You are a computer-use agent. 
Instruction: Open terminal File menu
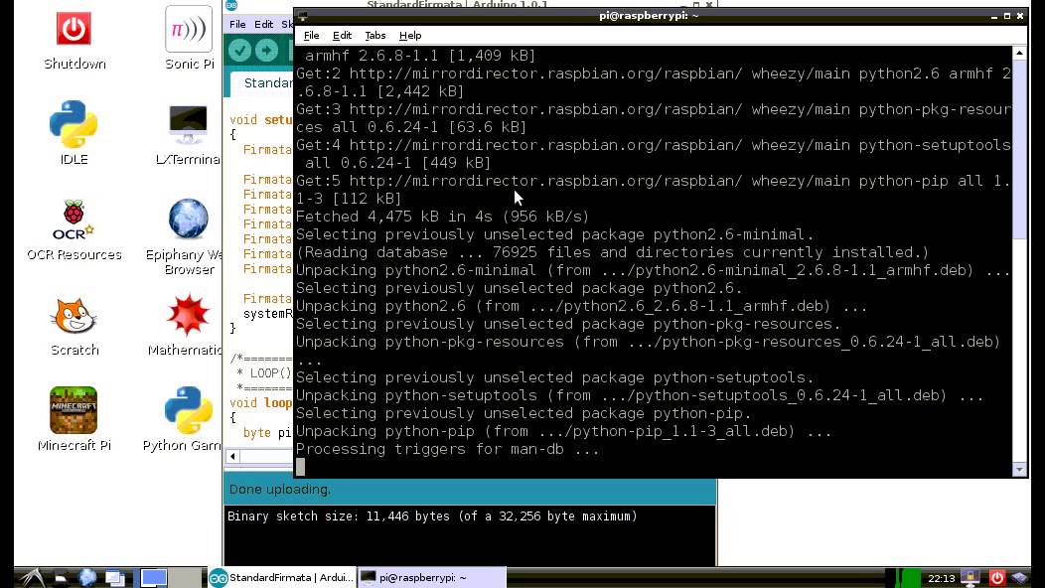[x=311, y=36]
